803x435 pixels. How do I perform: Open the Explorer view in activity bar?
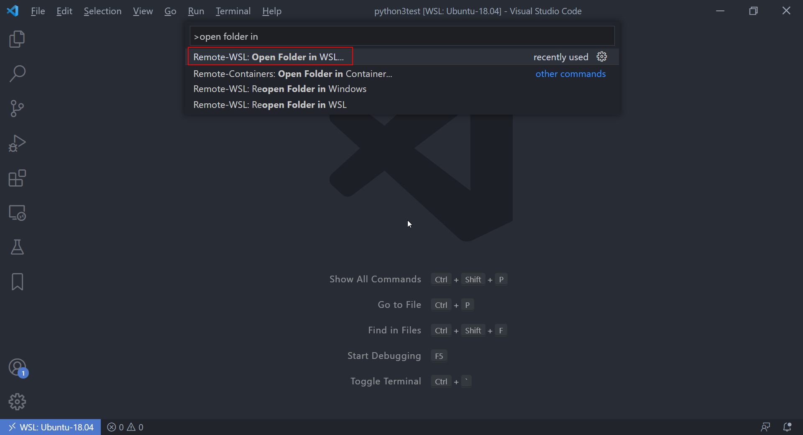click(x=17, y=39)
